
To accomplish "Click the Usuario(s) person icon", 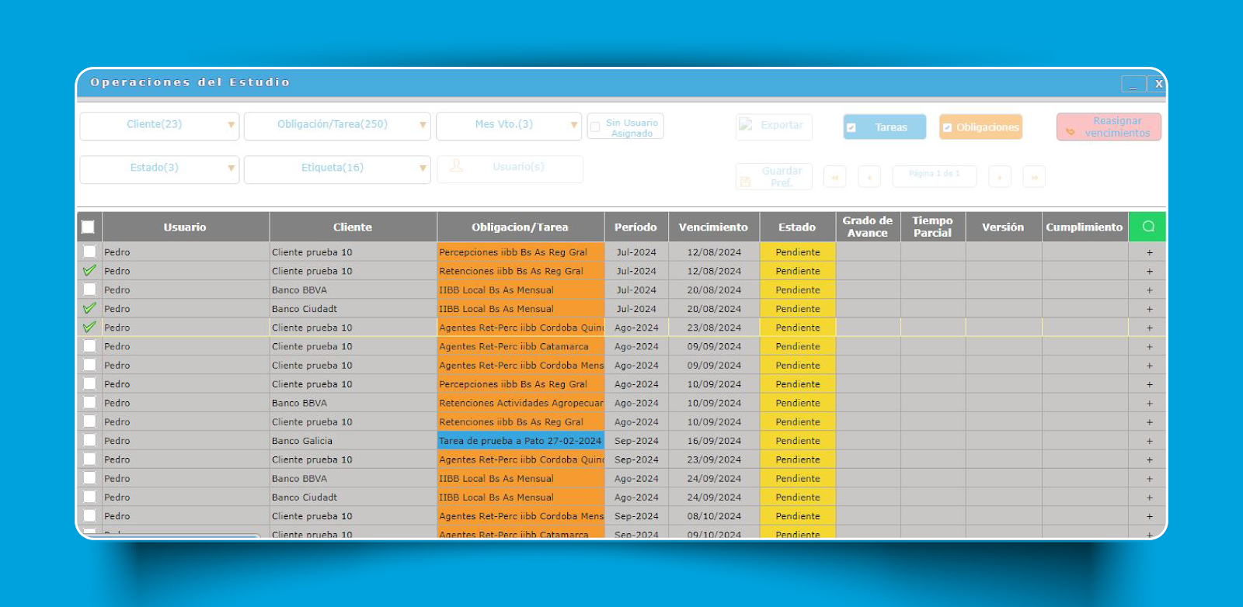I will pyautogui.click(x=457, y=167).
